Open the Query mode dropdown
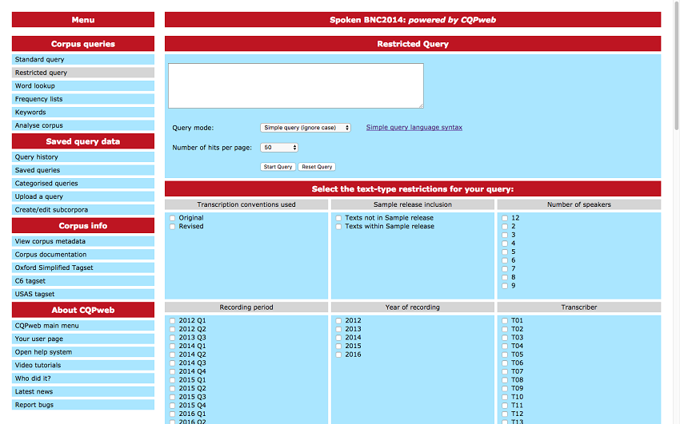This screenshot has height=424, width=680. coord(306,128)
